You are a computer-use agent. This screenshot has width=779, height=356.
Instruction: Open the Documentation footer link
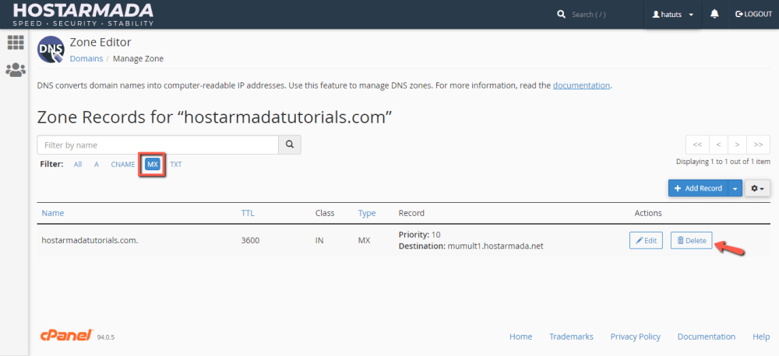(706, 337)
